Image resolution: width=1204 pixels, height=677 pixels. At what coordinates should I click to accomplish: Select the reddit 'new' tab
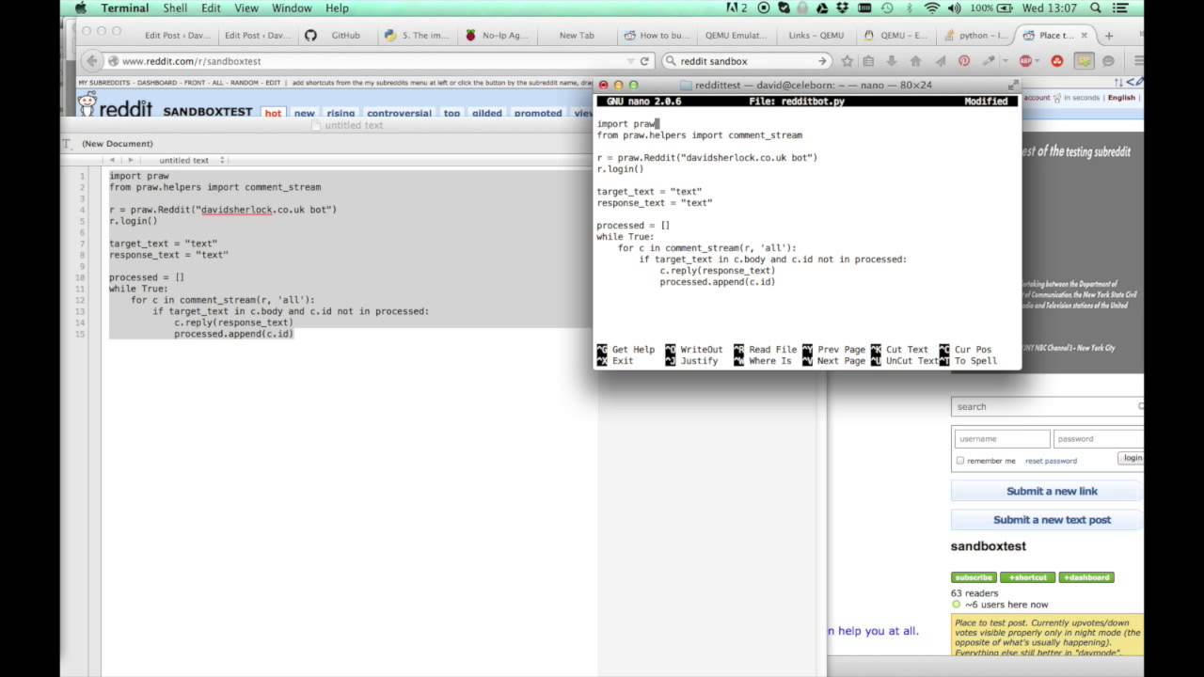[304, 113]
